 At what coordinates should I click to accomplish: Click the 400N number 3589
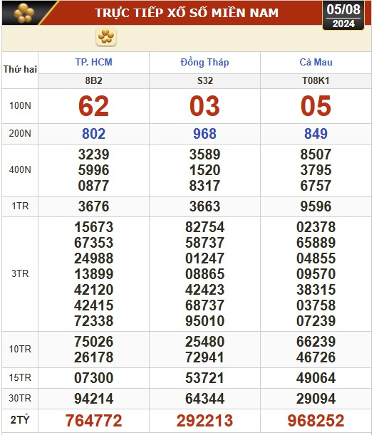(x=204, y=154)
